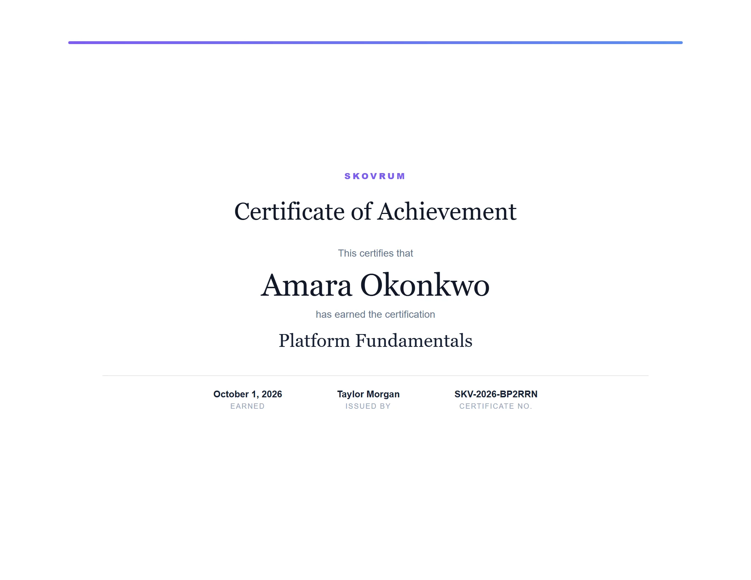Click the 'CERTIFICATE NO.' label
Screen dimensions: 751x580
pos(496,406)
